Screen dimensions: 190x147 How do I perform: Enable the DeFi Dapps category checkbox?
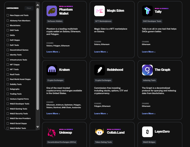(8, 40)
